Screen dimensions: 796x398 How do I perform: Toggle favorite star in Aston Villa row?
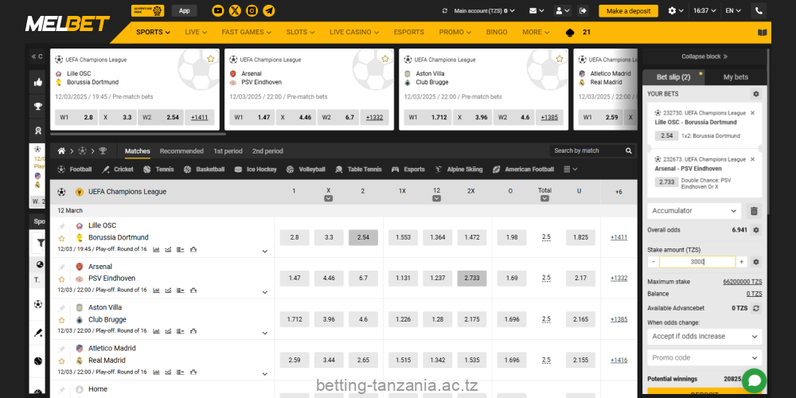[x=61, y=320]
